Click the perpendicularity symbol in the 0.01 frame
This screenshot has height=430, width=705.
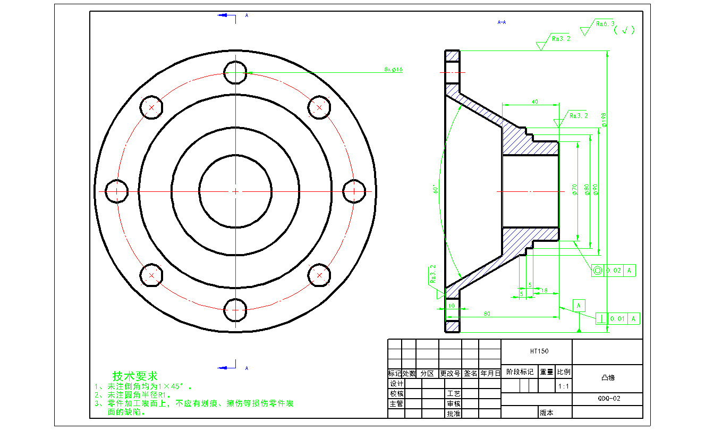(601, 318)
